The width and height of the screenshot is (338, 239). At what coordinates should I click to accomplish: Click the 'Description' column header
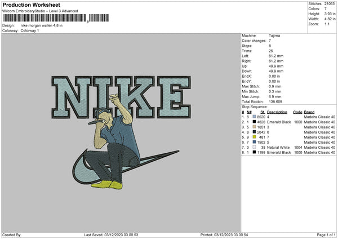(x=277, y=112)
